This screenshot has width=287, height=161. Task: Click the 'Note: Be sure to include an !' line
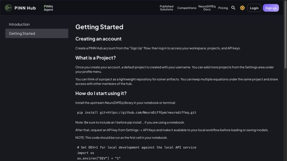(130, 122)
